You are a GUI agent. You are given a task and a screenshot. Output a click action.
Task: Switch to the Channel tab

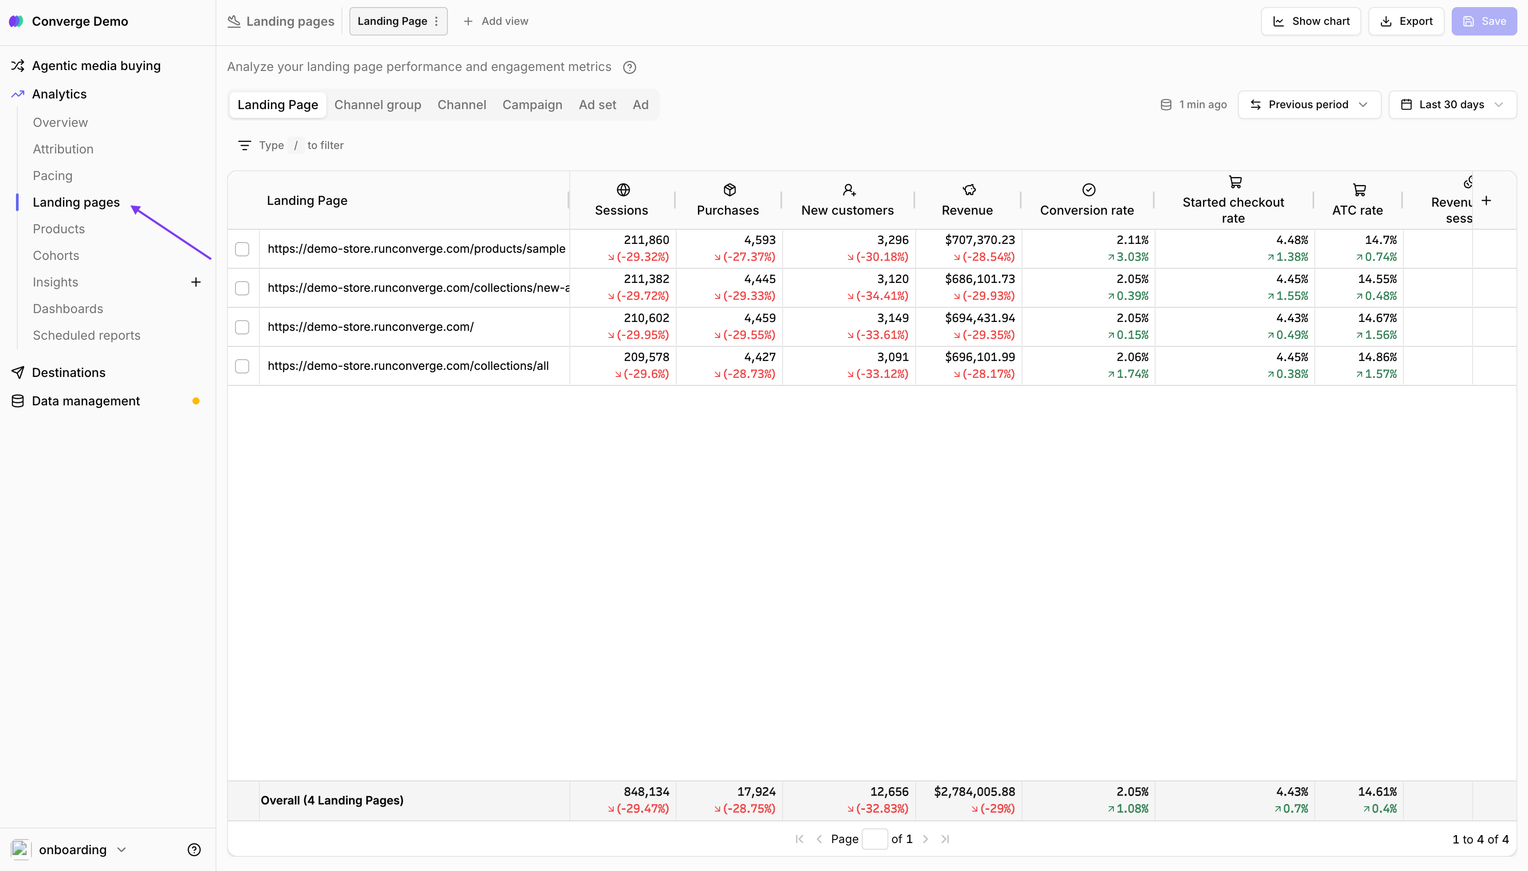tap(462, 105)
